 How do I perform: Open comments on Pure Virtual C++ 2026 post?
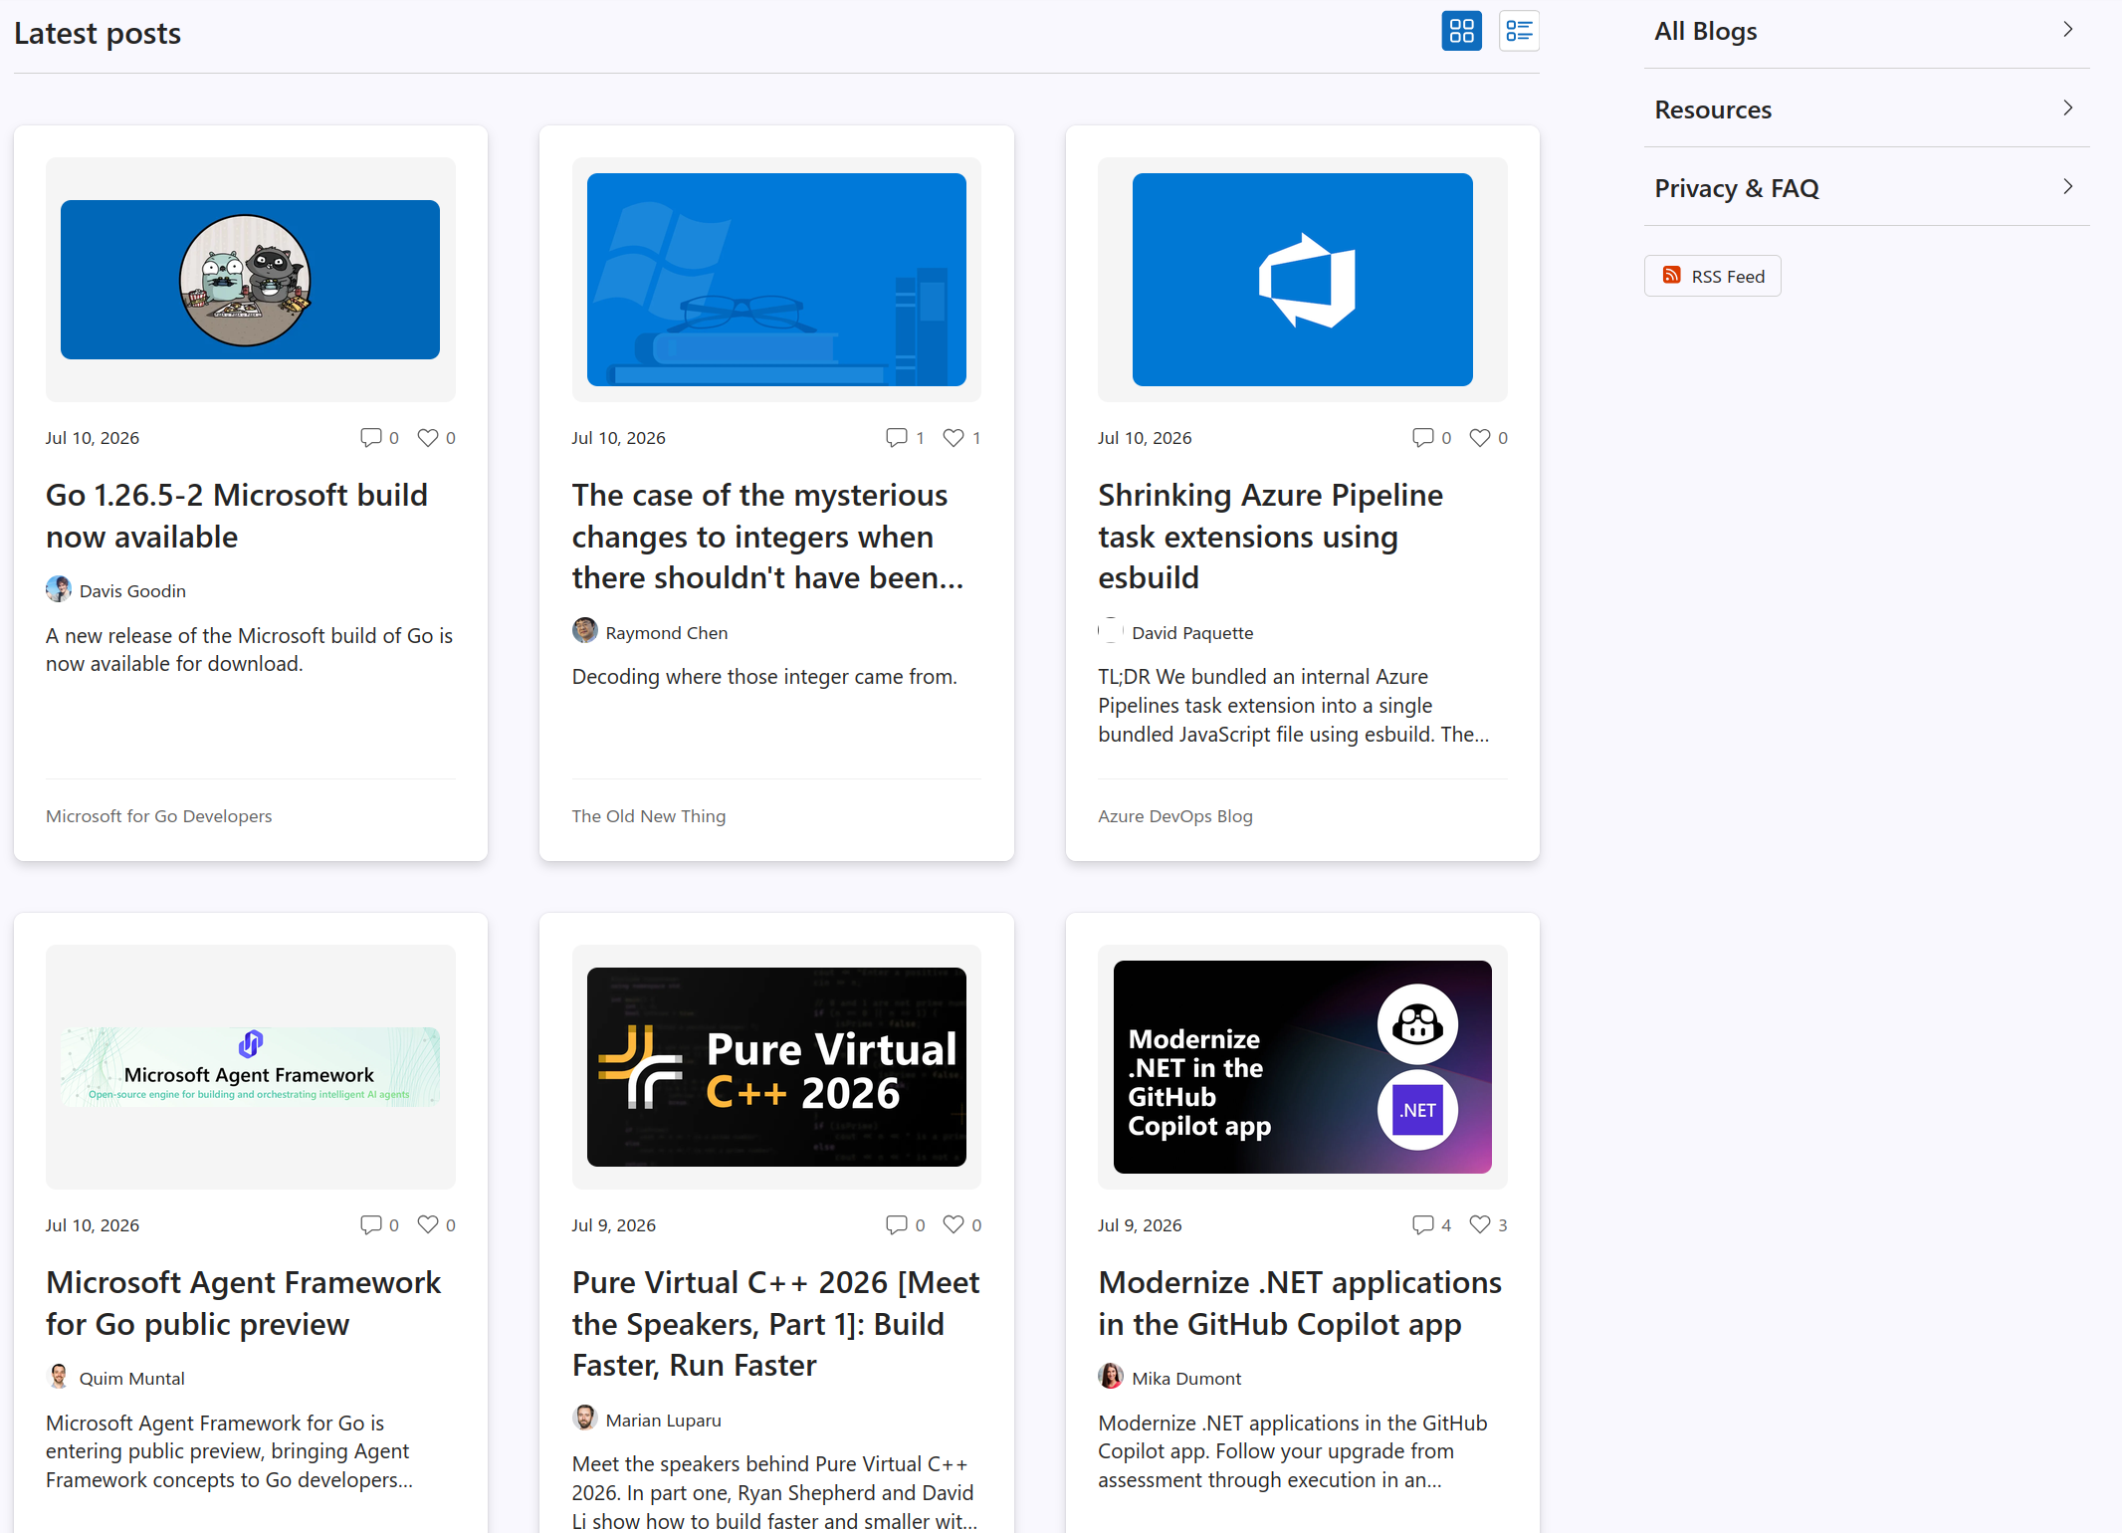pyautogui.click(x=896, y=1224)
